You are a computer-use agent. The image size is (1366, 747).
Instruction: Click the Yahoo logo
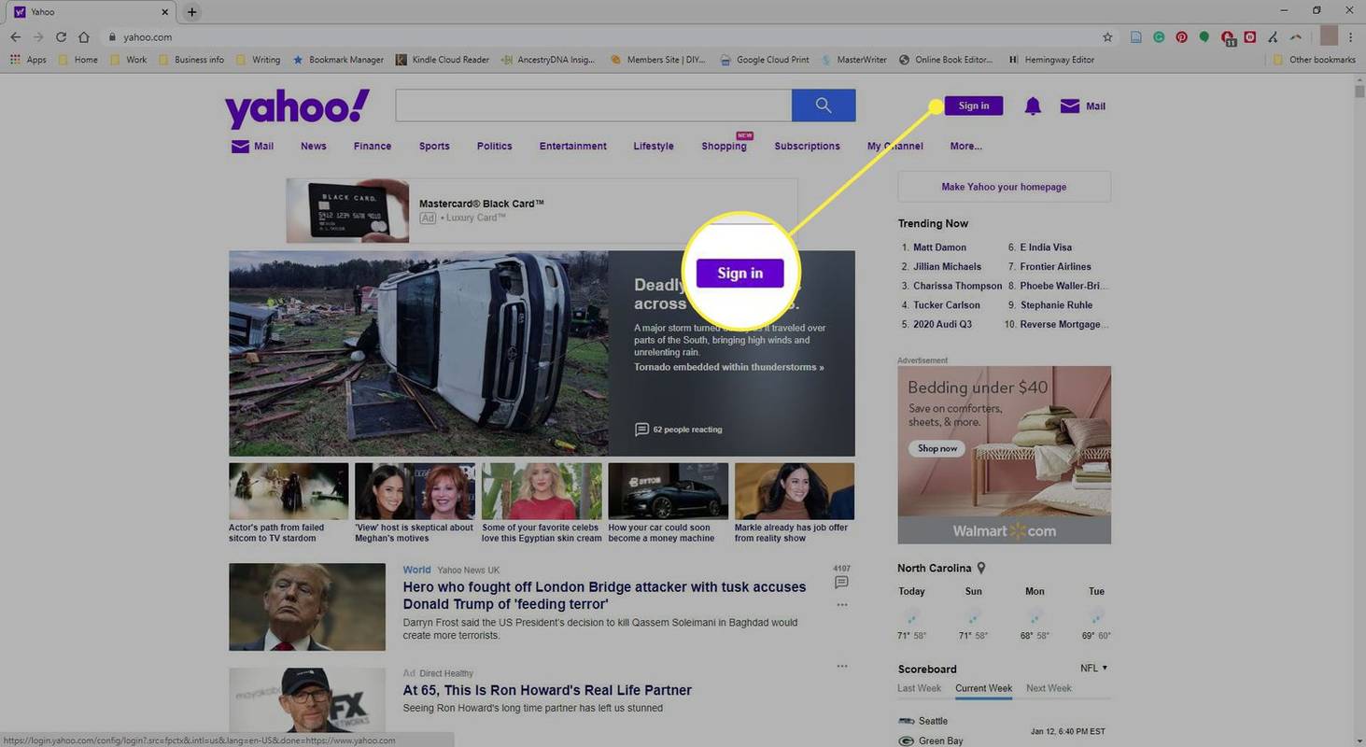tap(297, 109)
